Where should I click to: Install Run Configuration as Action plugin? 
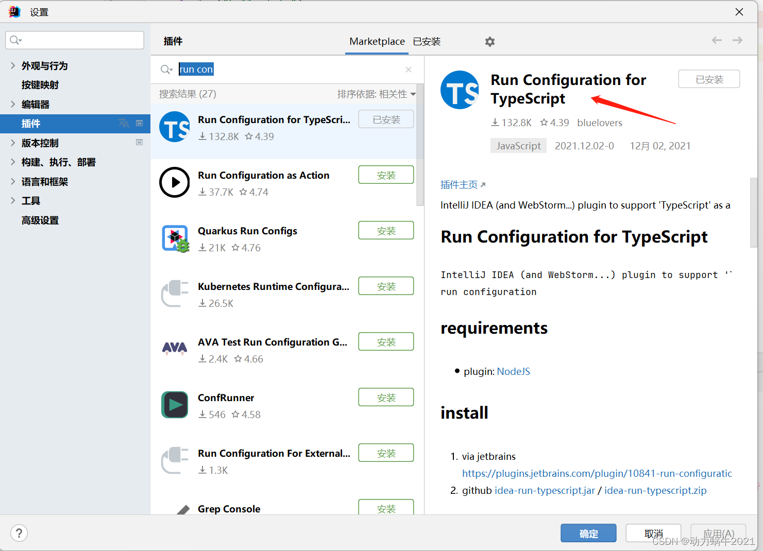click(386, 175)
